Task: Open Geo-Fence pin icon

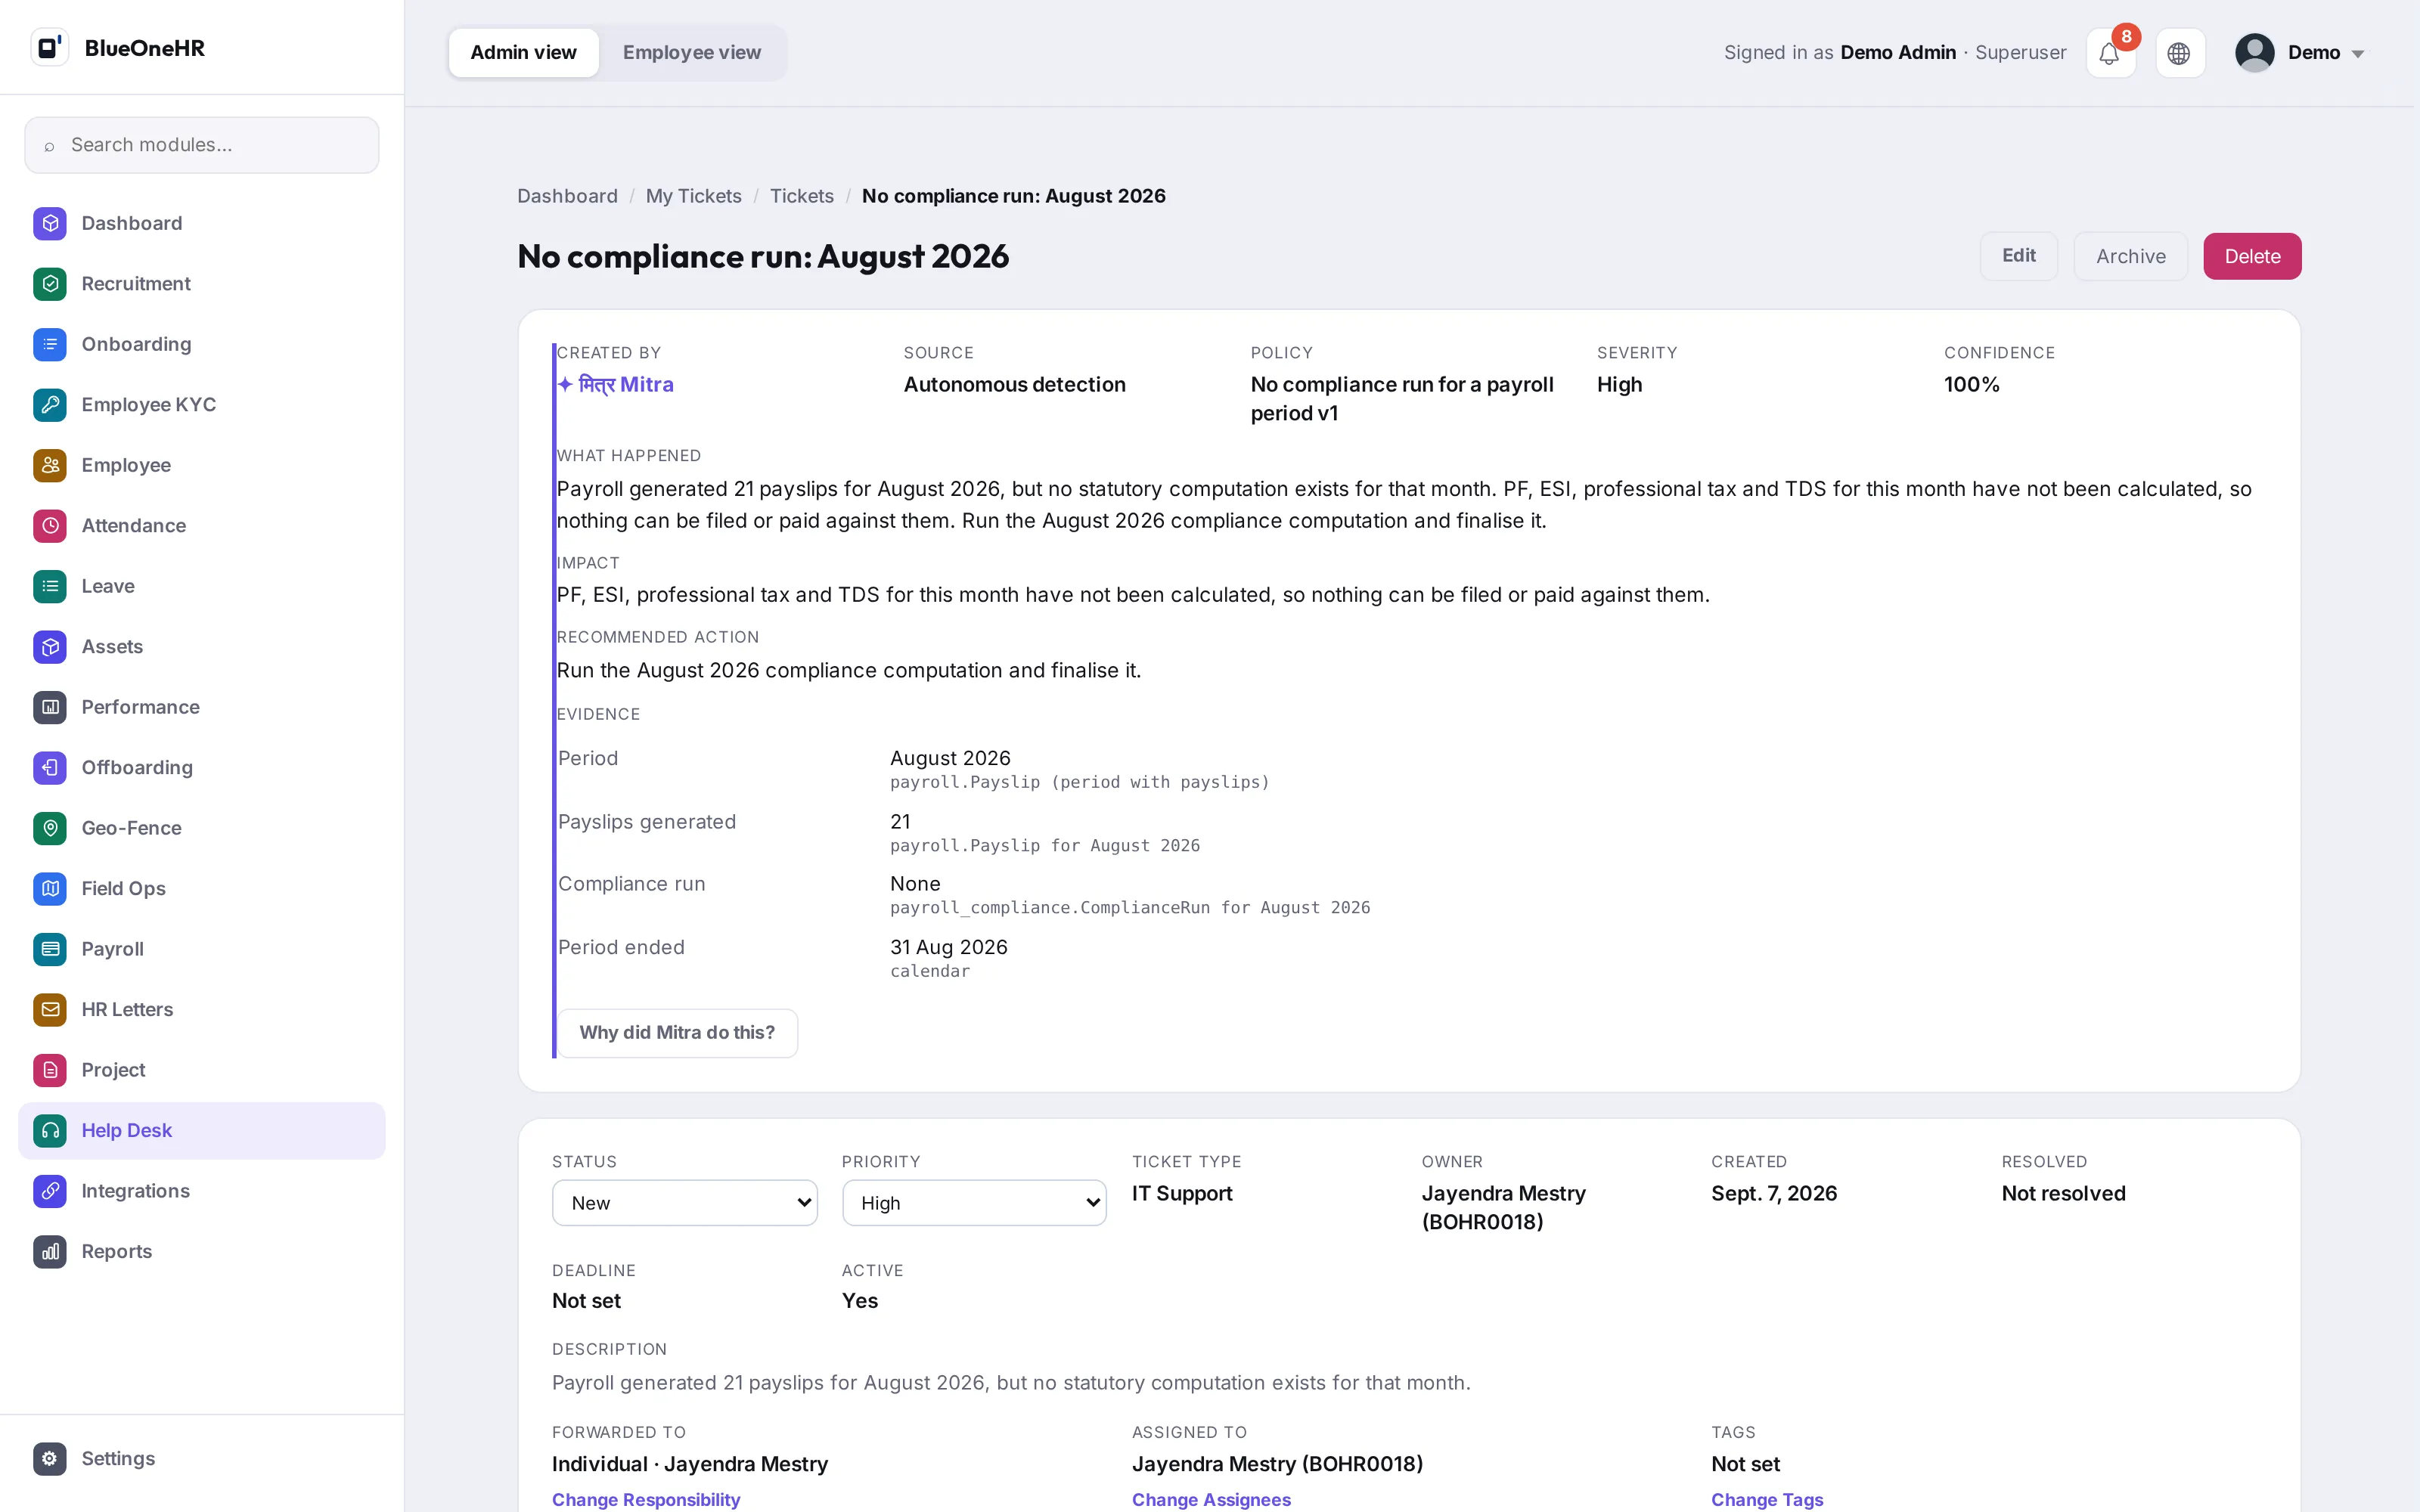Action: pos(50,828)
